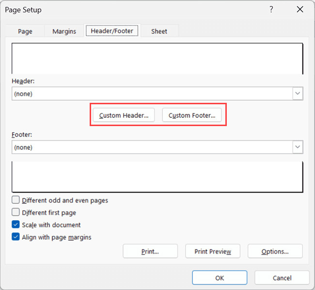The width and height of the screenshot is (315, 290).
Task: Click the Print... button
Action: (x=150, y=251)
